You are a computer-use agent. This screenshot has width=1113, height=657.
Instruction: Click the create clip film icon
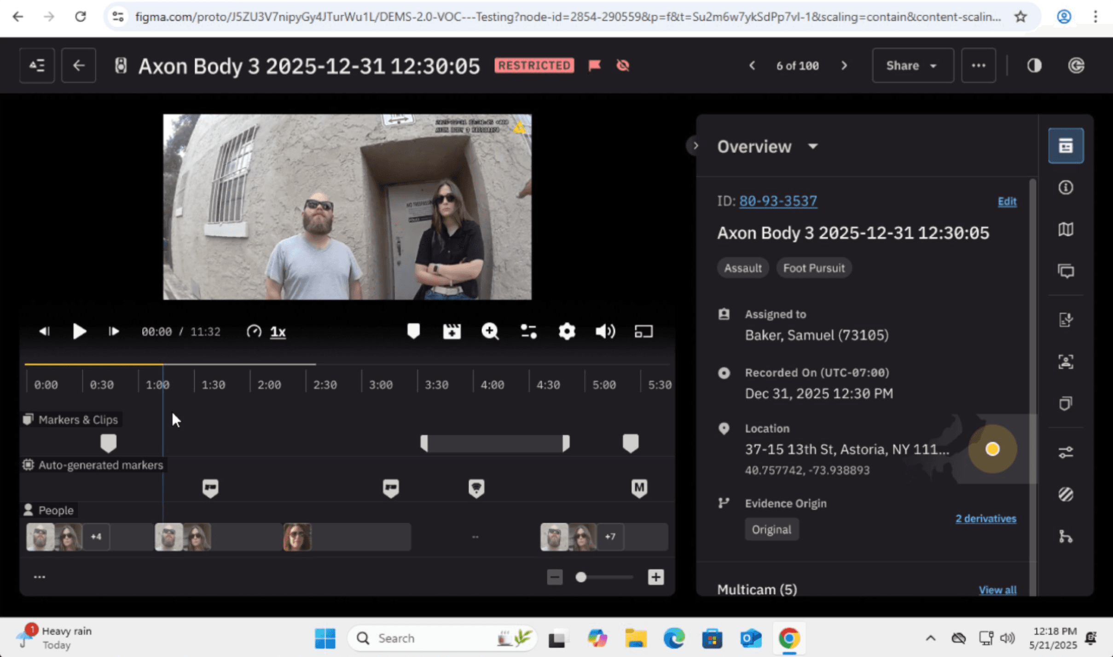452,331
